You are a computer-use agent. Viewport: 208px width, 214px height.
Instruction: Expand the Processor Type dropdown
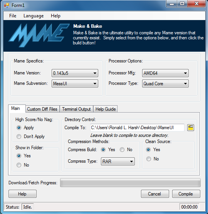coord(165,84)
